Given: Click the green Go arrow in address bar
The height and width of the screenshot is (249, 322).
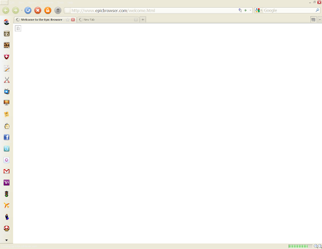Looking at the screenshot, I should click(x=245, y=10).
